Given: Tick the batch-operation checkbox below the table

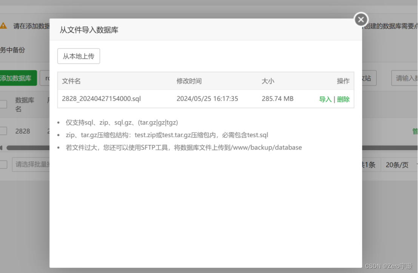Looking at the screenshot, I should [x=3, y=164].
